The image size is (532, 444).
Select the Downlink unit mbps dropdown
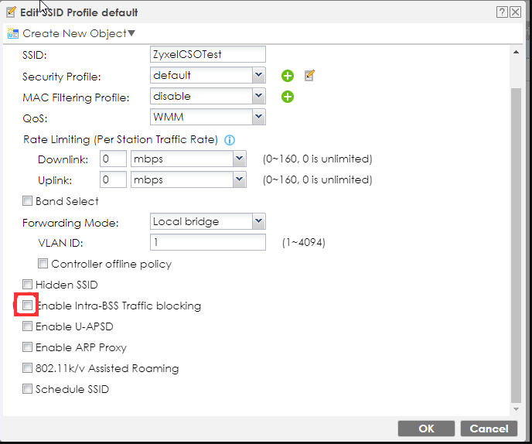(187, 159)
